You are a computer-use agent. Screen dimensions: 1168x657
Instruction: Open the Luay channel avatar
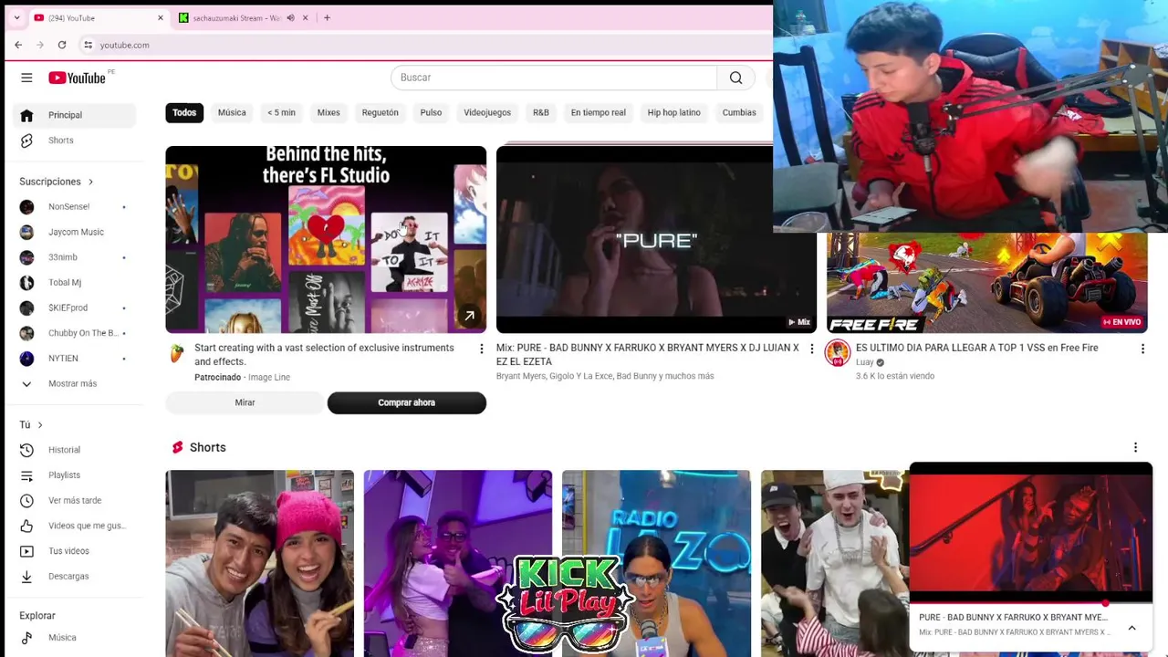[838, 353]
